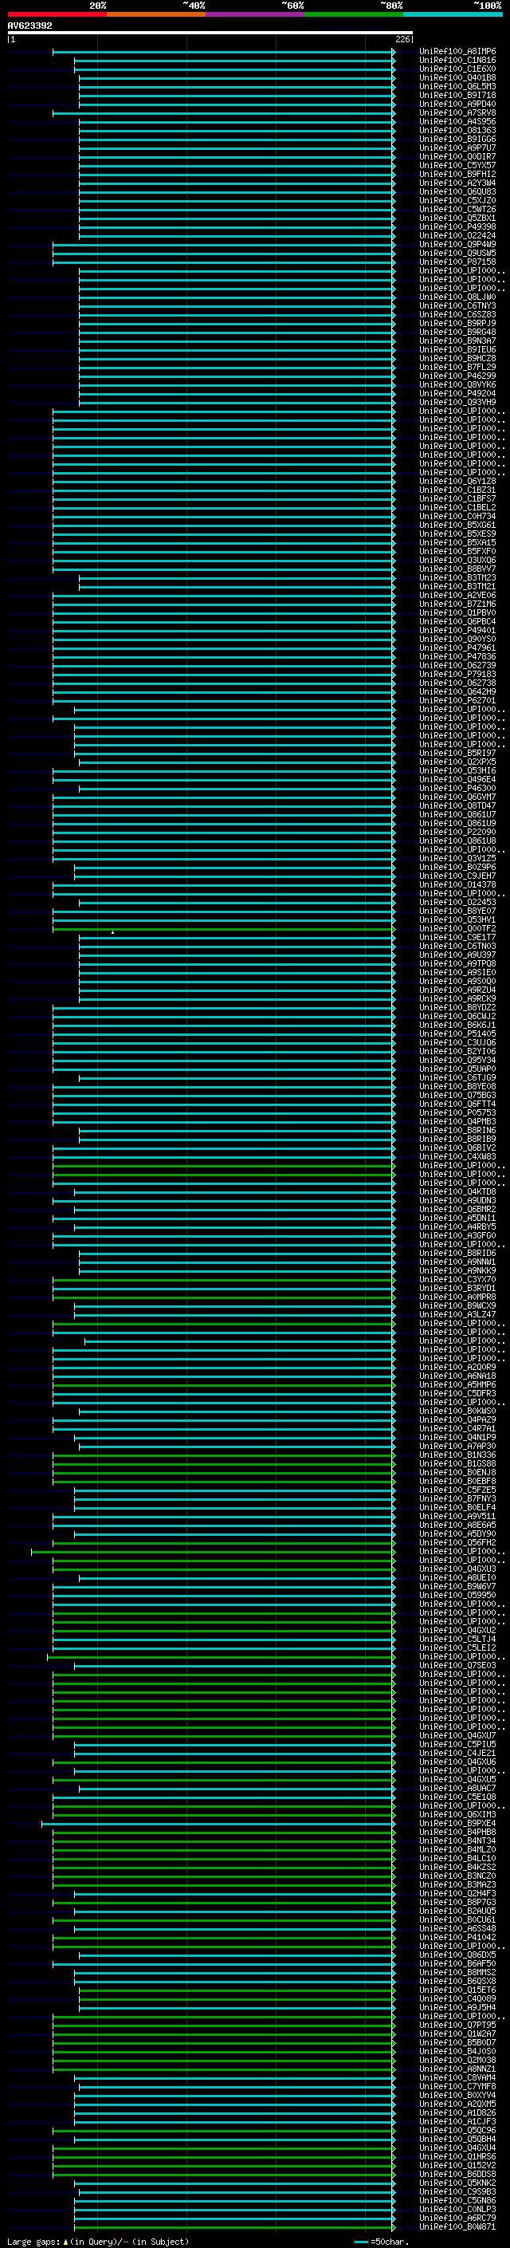Select hit label UniRef100_B9FHI2
This screenshot has width=510, height=2248.
click(x=457, y=175)
